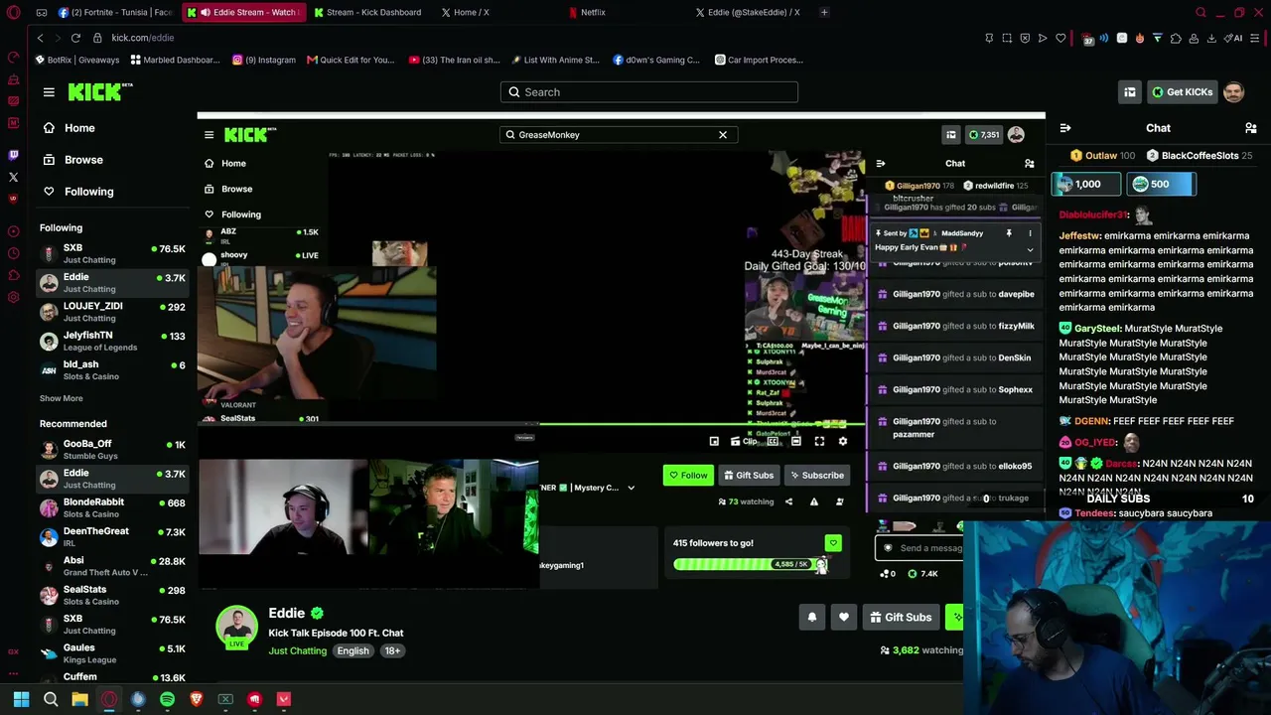Open Windows taskbar search
Screen dimensions: 1271x715
pyautogui.click(x=51, y=699)
